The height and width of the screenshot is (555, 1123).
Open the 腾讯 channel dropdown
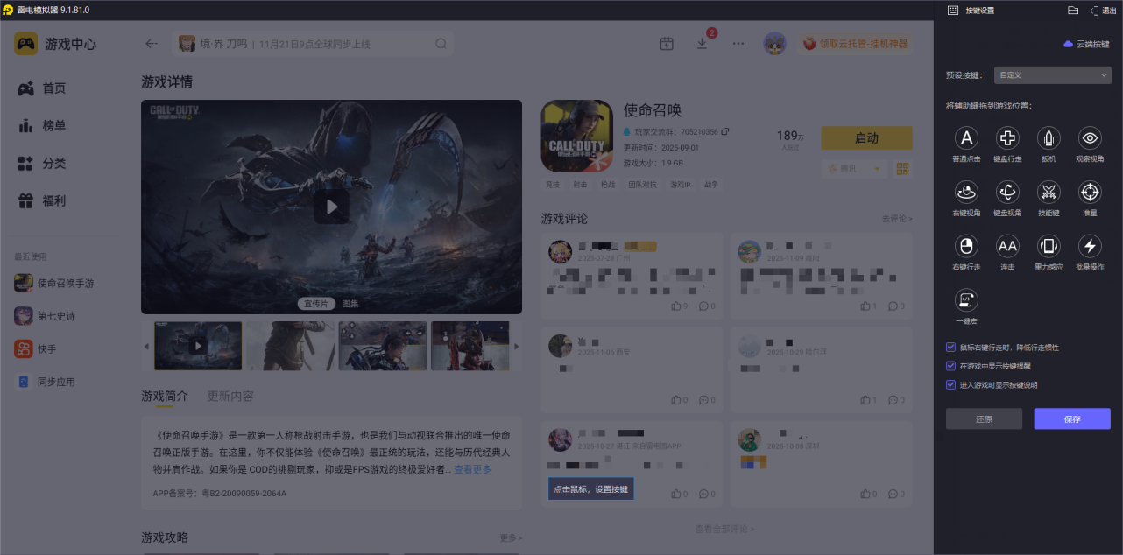854,168
